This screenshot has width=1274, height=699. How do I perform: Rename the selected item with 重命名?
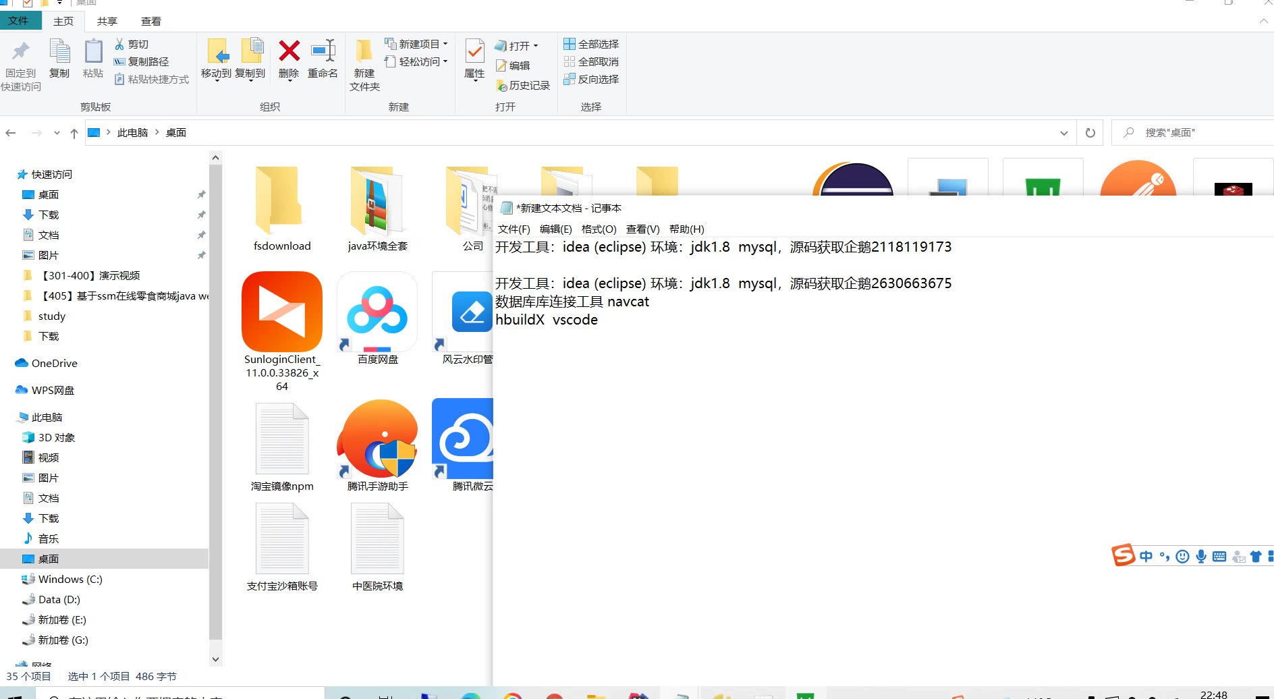pos(323,59)
